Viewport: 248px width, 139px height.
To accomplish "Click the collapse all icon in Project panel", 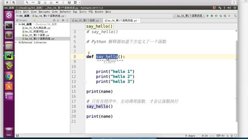I will point(58,20).
